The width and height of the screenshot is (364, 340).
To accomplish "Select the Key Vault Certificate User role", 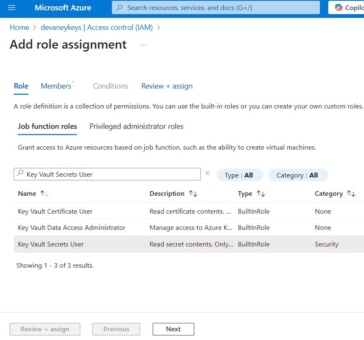I will point(55,211).
